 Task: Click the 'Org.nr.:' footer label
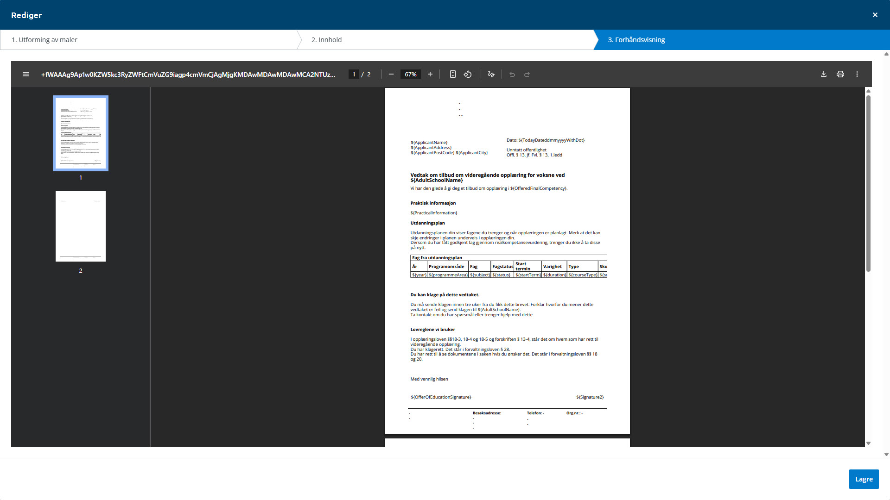573,413
